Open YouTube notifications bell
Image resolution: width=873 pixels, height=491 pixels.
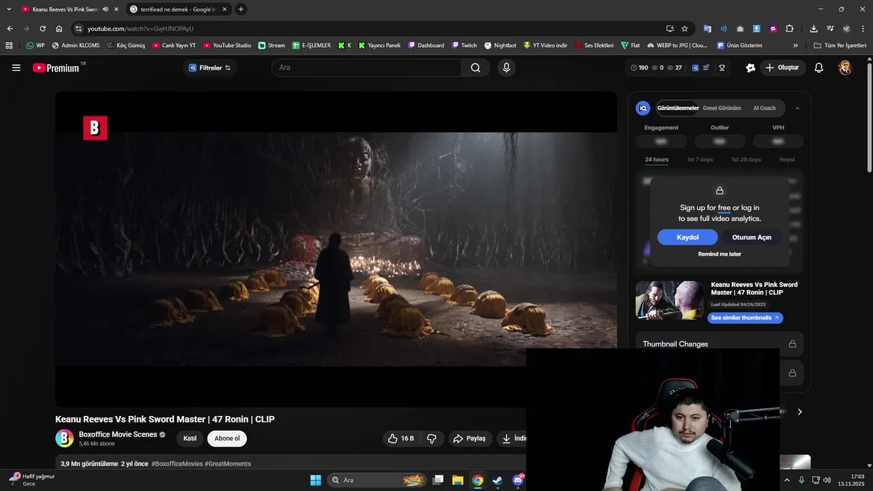819,68
